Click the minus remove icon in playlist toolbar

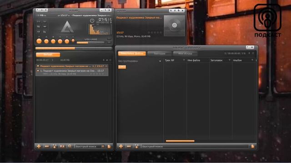point(47,146)
